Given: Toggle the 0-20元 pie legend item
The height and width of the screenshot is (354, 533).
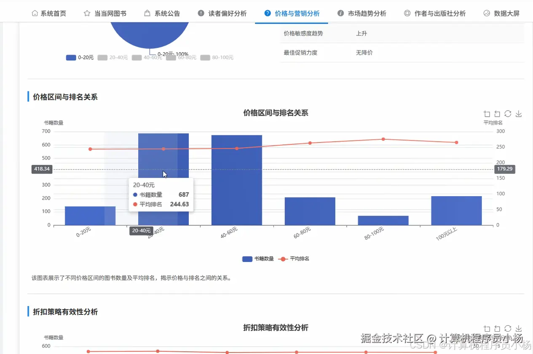Looking at the screenshot, I should (x=80, y=58).
